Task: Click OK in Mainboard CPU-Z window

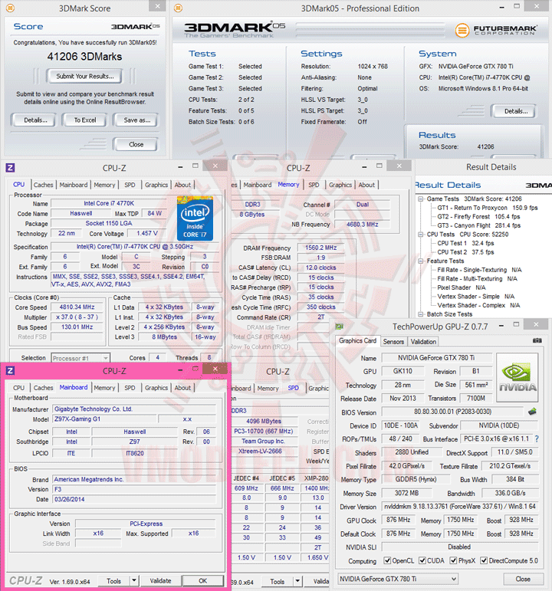Action: coord(203,581)
